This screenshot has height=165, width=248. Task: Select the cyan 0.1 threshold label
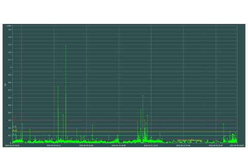[14, 134]
